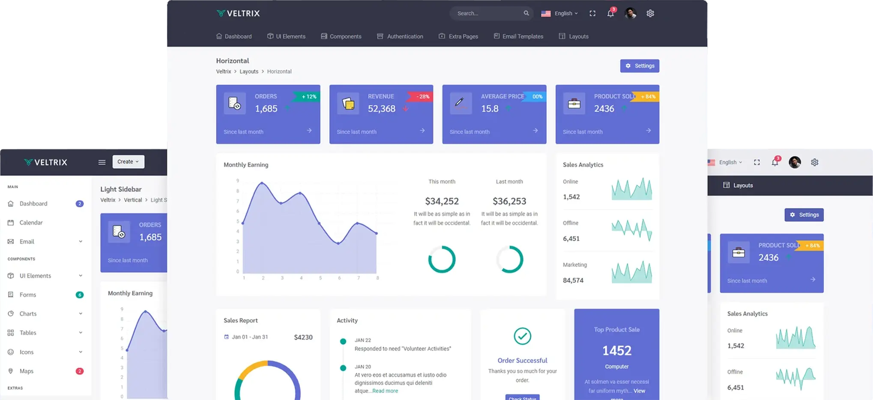
Task: Click the teal donut chart under This month
Action: [442, 259]
